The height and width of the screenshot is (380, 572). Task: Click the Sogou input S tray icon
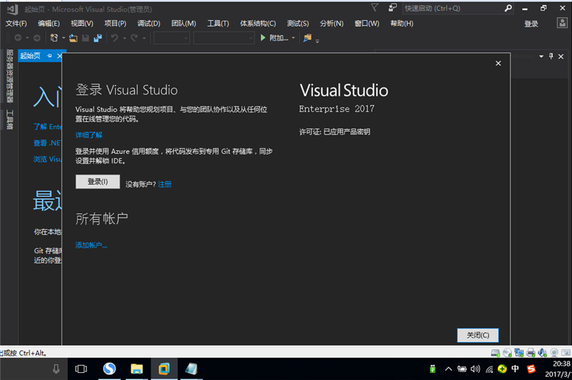531,369
